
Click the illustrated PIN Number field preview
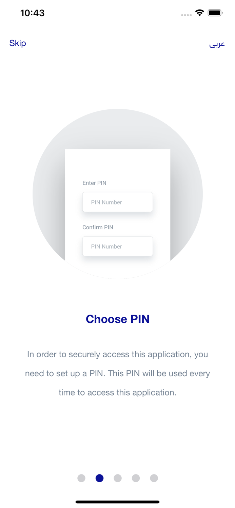(117, 202)
